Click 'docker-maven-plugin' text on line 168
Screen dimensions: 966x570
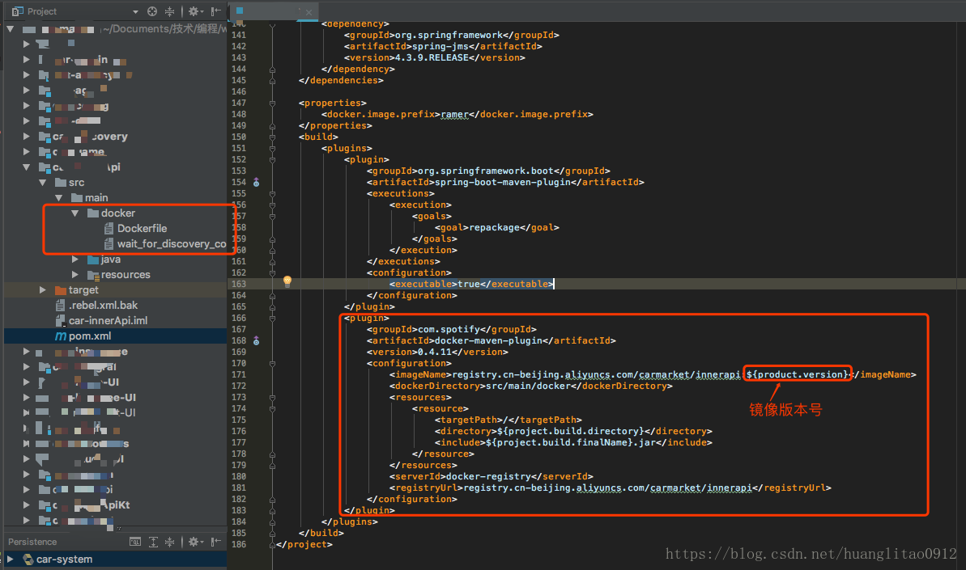(488, 340)
